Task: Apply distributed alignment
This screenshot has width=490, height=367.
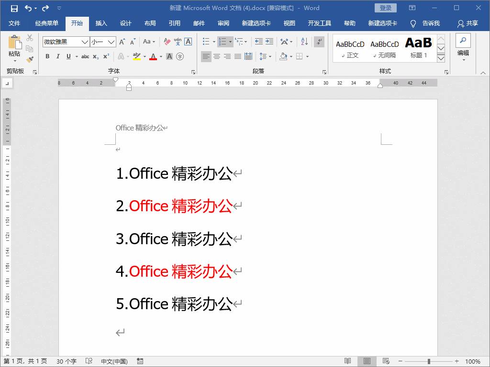Action: 248,56
